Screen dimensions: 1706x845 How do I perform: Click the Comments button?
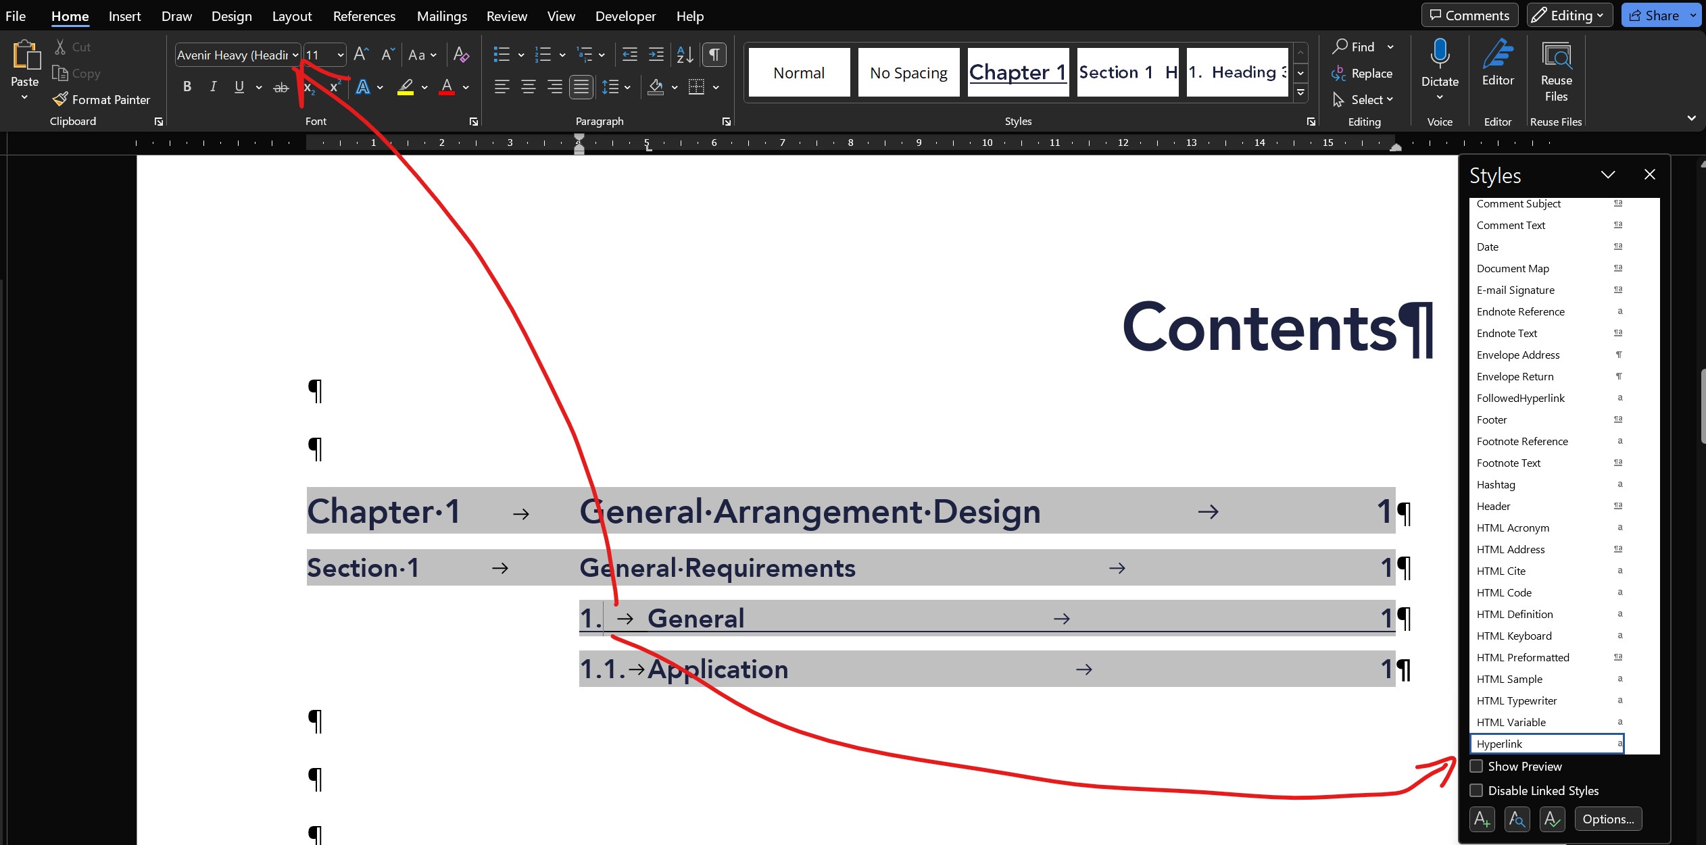(1469, 15)
